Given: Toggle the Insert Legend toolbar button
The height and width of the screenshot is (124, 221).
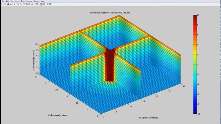Looking at the screenshot, I should click(x=44, y=4).
